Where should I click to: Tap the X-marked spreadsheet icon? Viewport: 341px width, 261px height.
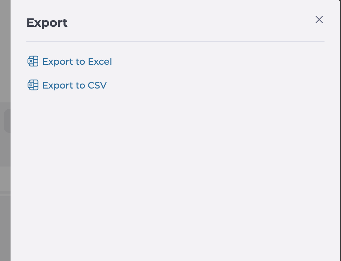pyautogui.click(x=33, y=61)
